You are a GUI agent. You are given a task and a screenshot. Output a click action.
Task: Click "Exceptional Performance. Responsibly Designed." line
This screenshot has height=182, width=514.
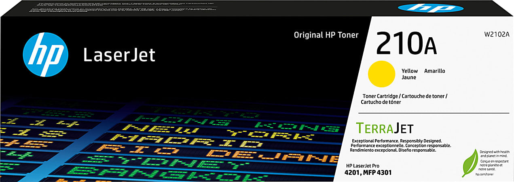(x=398, y=140)
